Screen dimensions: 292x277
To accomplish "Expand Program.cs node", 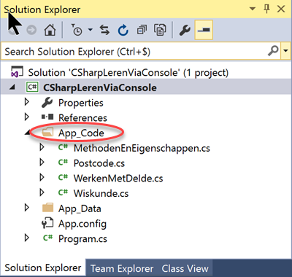I will tap(27, 238).
